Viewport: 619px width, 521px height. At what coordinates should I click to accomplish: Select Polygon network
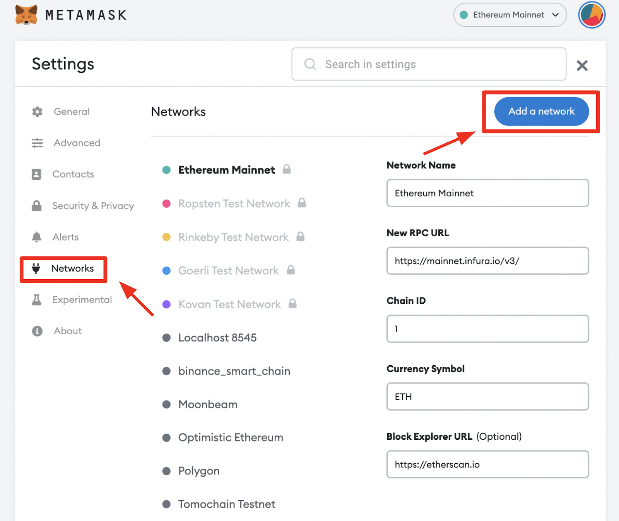[x=198, y=471]
